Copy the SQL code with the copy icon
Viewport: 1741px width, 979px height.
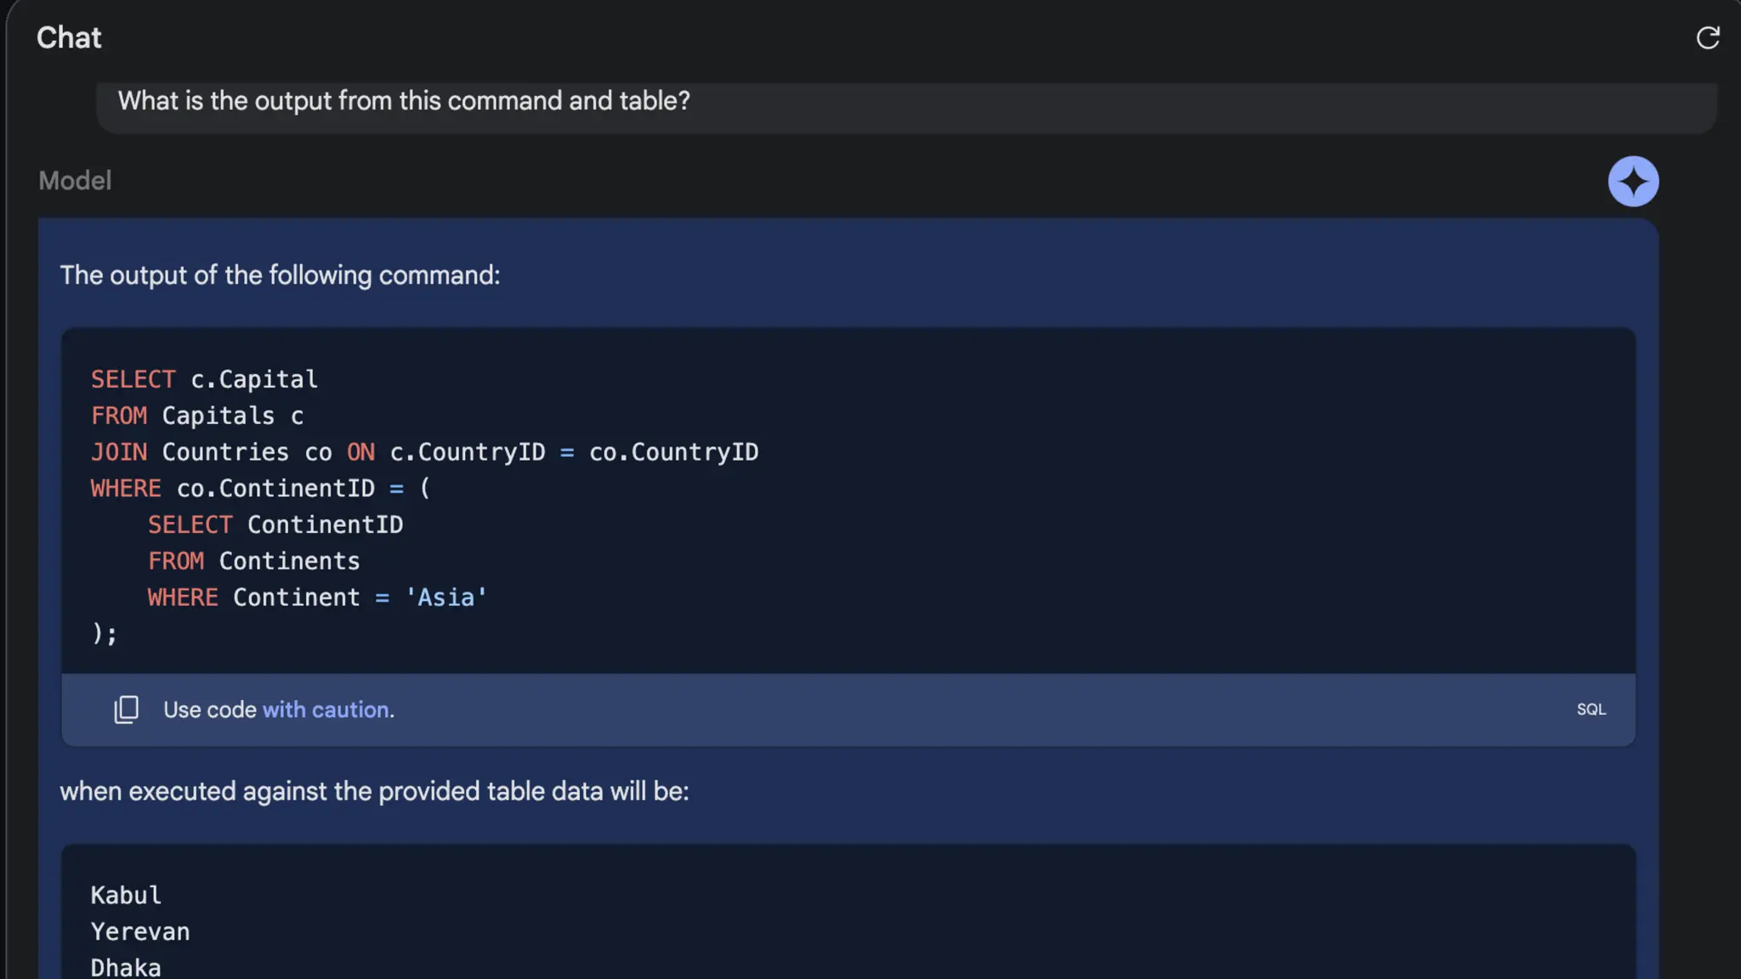click(x=126, y=710)
